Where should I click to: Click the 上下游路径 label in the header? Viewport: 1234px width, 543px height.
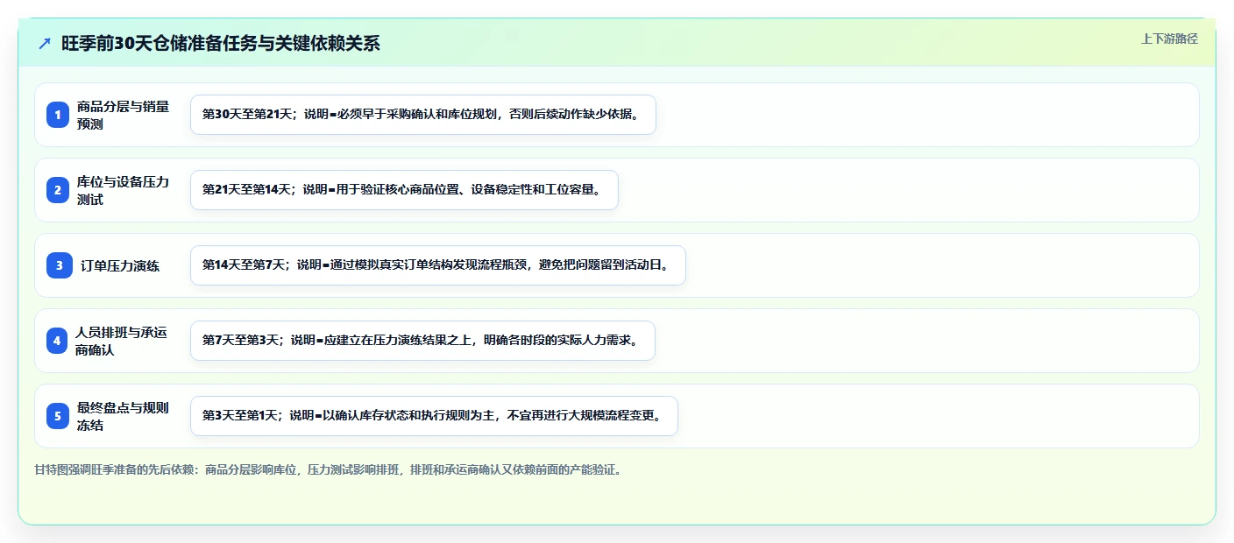1169,39
